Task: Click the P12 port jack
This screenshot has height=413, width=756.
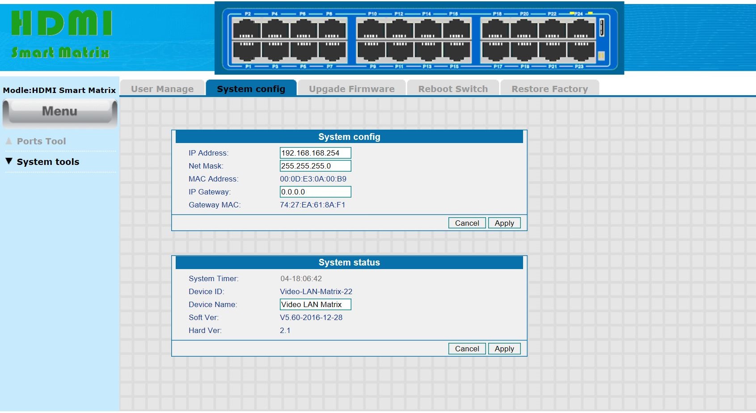Action: pos(400,29)
